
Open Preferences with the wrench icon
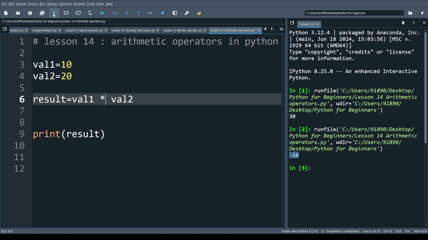(x=187, y=13)
